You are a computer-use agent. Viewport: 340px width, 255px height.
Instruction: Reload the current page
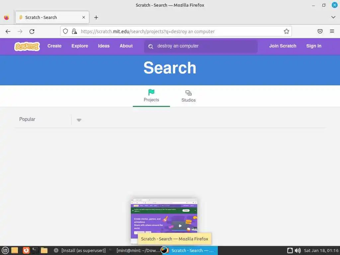point(32,32)
